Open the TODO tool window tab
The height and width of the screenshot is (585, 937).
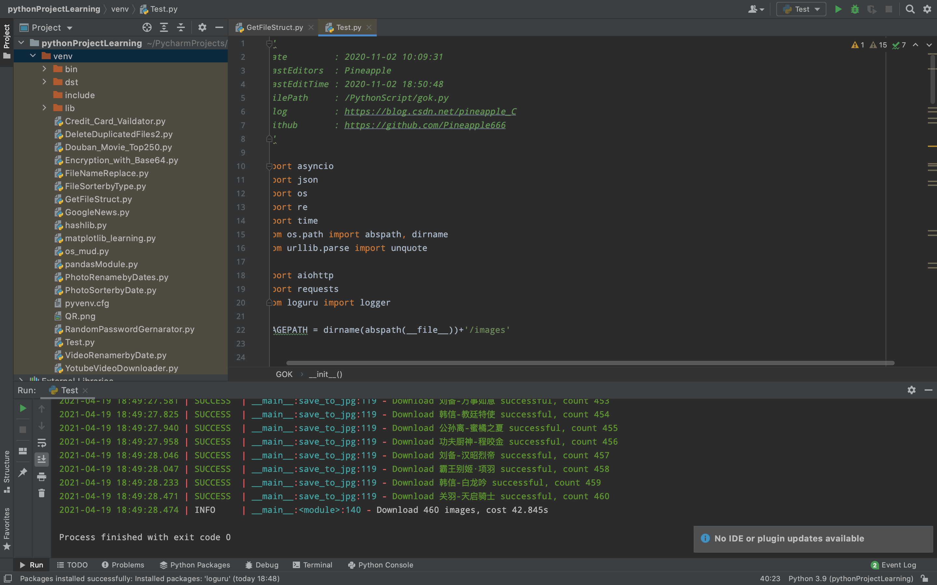[72, 565]
